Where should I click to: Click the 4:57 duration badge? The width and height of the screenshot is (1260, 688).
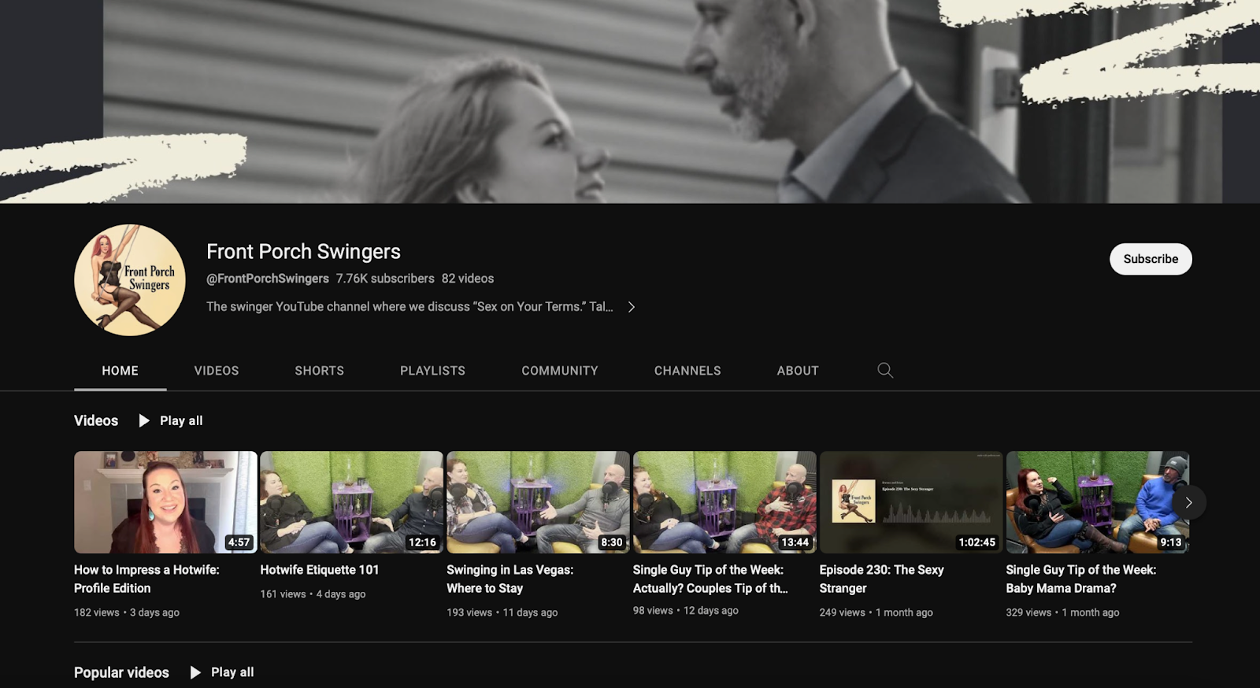[x=239, y=542]
